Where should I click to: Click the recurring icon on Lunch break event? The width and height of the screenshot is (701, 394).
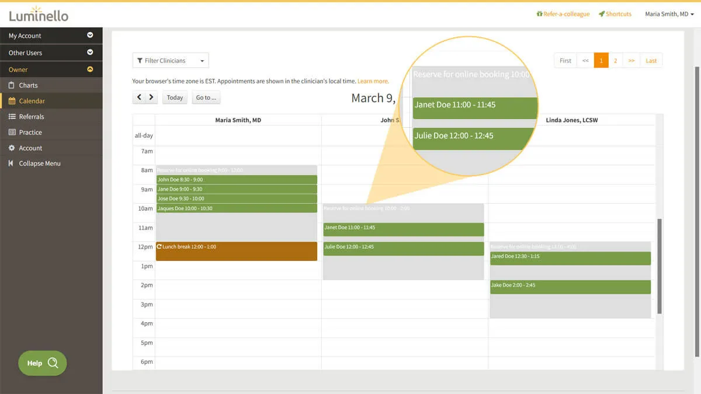[x=158, y=247]
